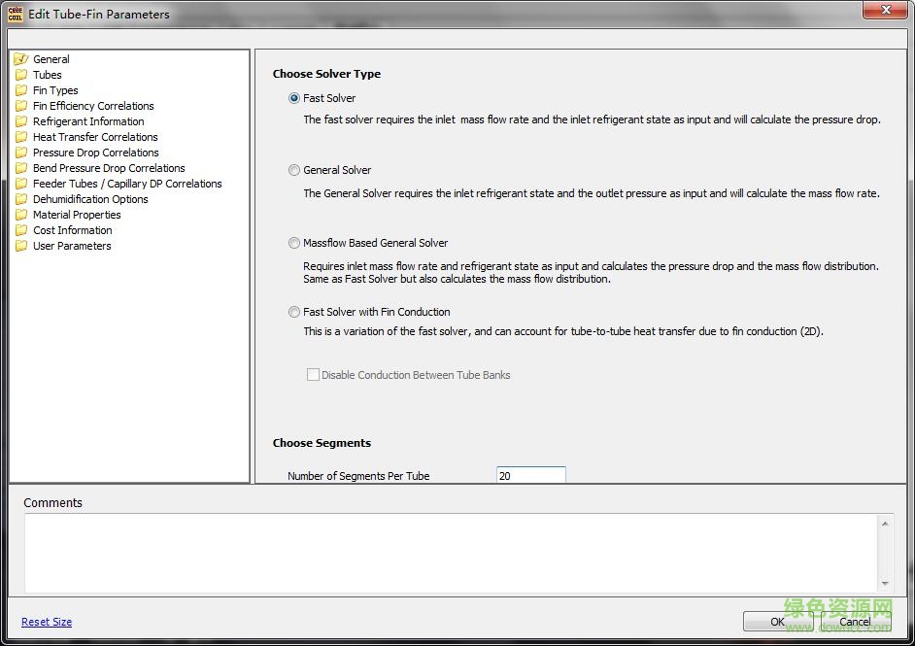Go to Fin Types settings
Screen dimensions: 915x646
tap(55, 90)
